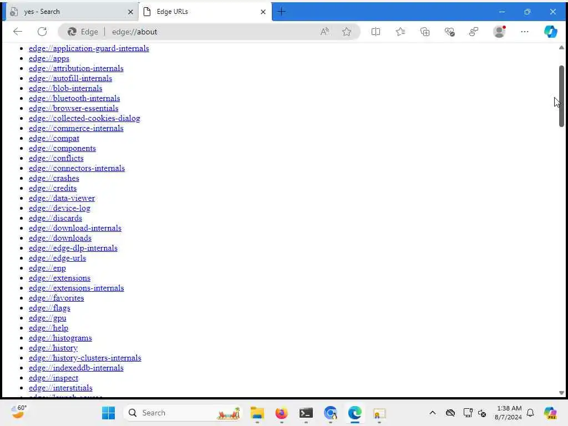Open Settings and more ellipsis menu
Screen dimensions: 568x426
(x=525, y=32)
